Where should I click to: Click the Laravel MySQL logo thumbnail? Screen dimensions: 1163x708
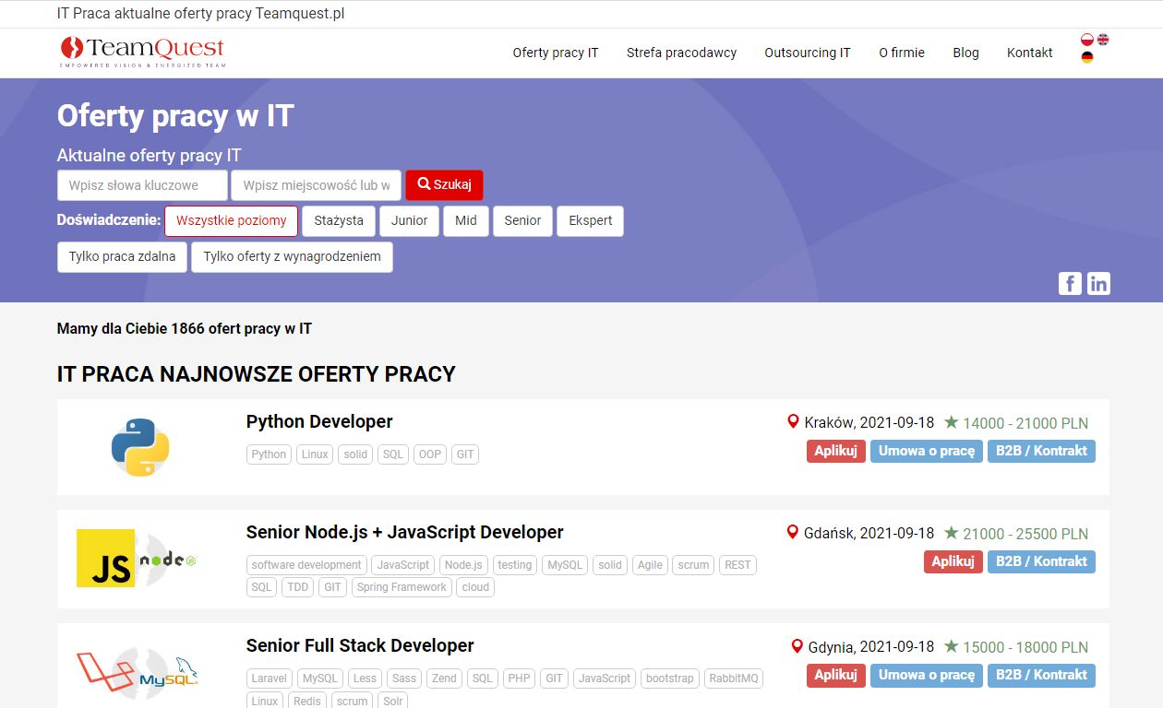point(137,672)
